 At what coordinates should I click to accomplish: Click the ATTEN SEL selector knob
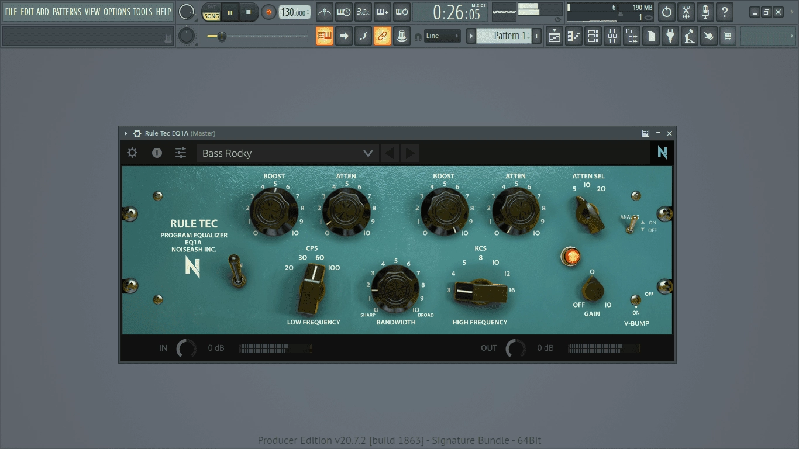tap(589, 215)
